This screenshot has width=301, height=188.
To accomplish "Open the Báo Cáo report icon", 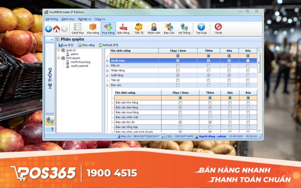I will coord(169,29).
